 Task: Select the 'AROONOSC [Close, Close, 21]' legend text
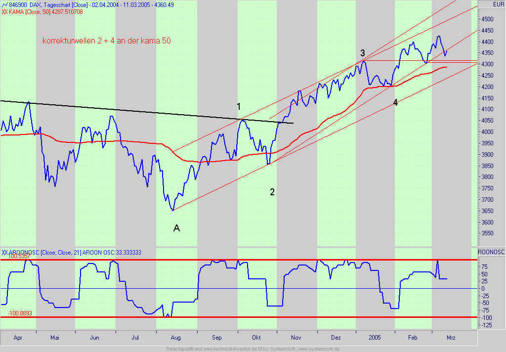(45, 253)
